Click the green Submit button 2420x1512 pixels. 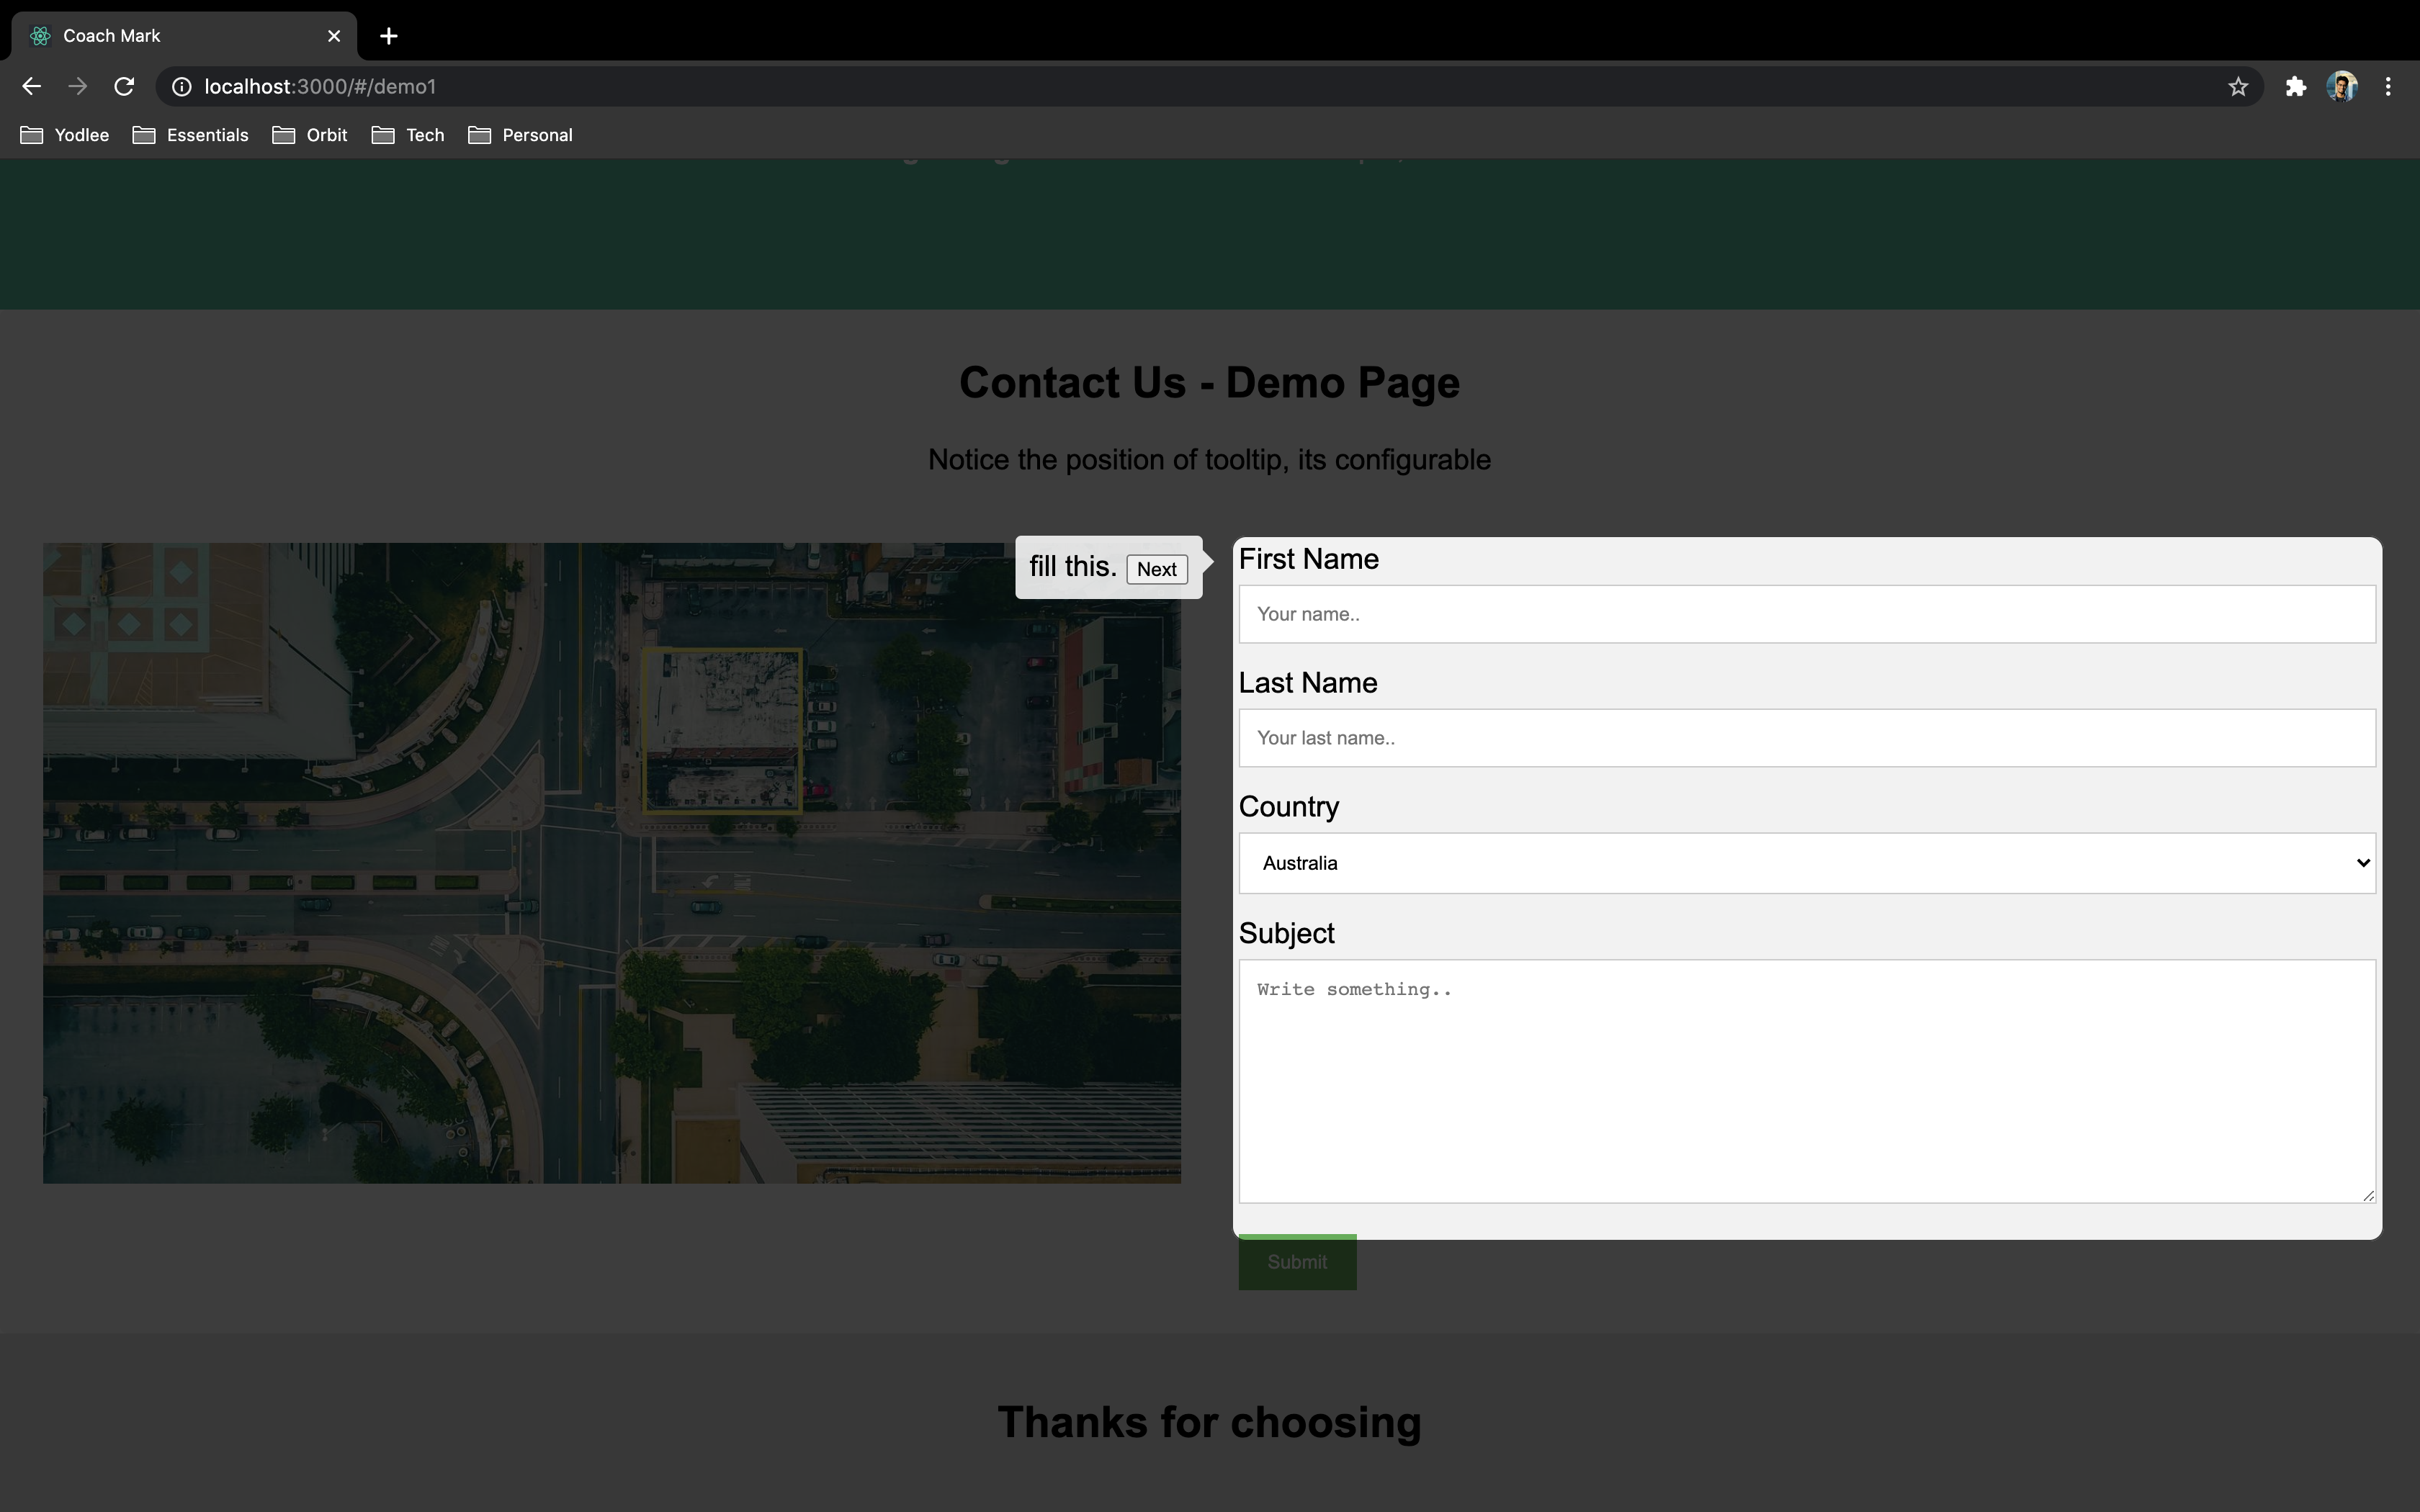[x=1297, y=1262]
